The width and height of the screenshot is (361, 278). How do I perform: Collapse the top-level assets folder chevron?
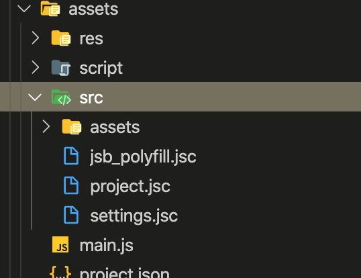tap(24, 9)
